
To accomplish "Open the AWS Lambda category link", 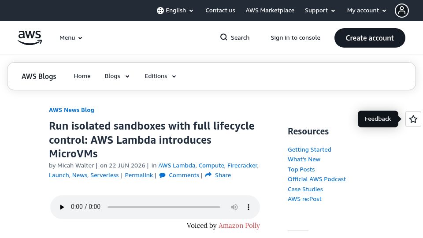I will (177, 165).
